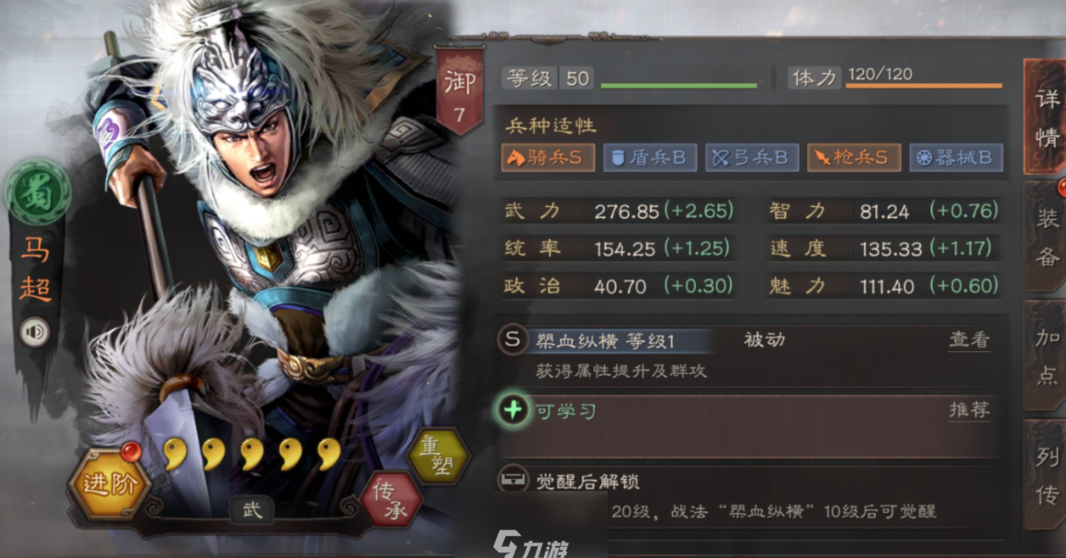Tap the S-rank skill icon

click(x=513, y=340)
